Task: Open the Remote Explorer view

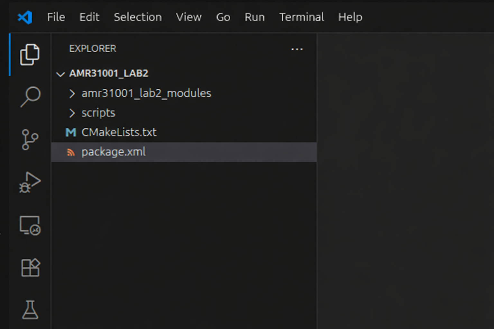Action: [30, 225]
